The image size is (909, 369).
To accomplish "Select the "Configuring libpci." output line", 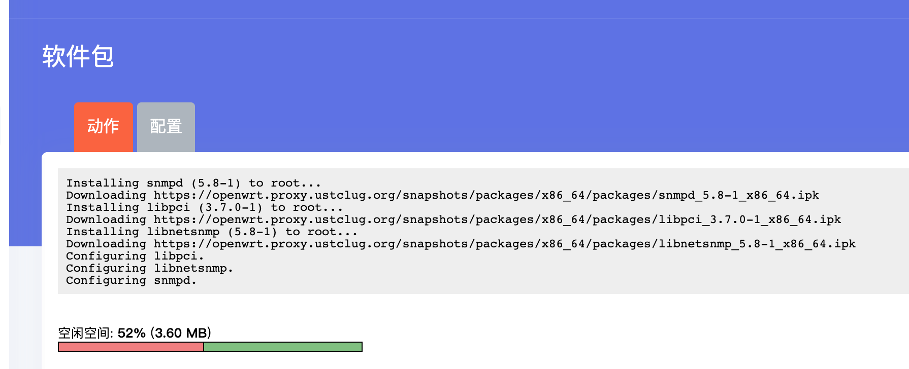I will (x=135, y=256).
